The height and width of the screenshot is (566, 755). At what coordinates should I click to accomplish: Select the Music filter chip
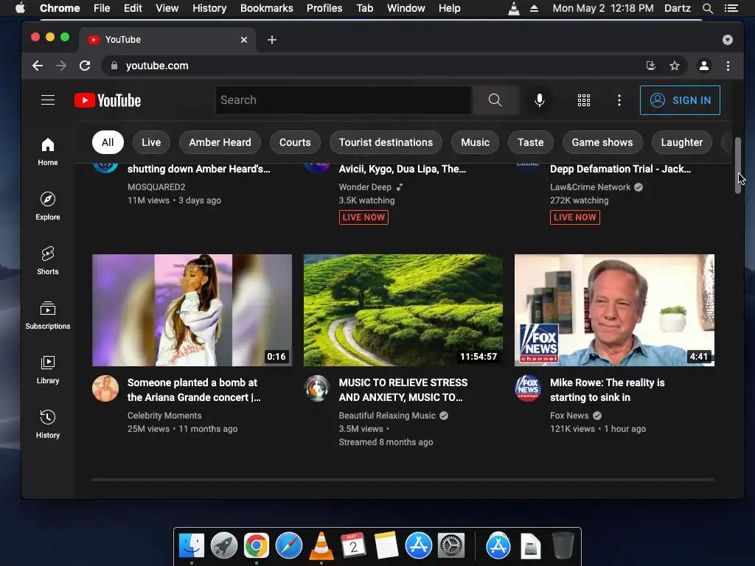[476, 142]
